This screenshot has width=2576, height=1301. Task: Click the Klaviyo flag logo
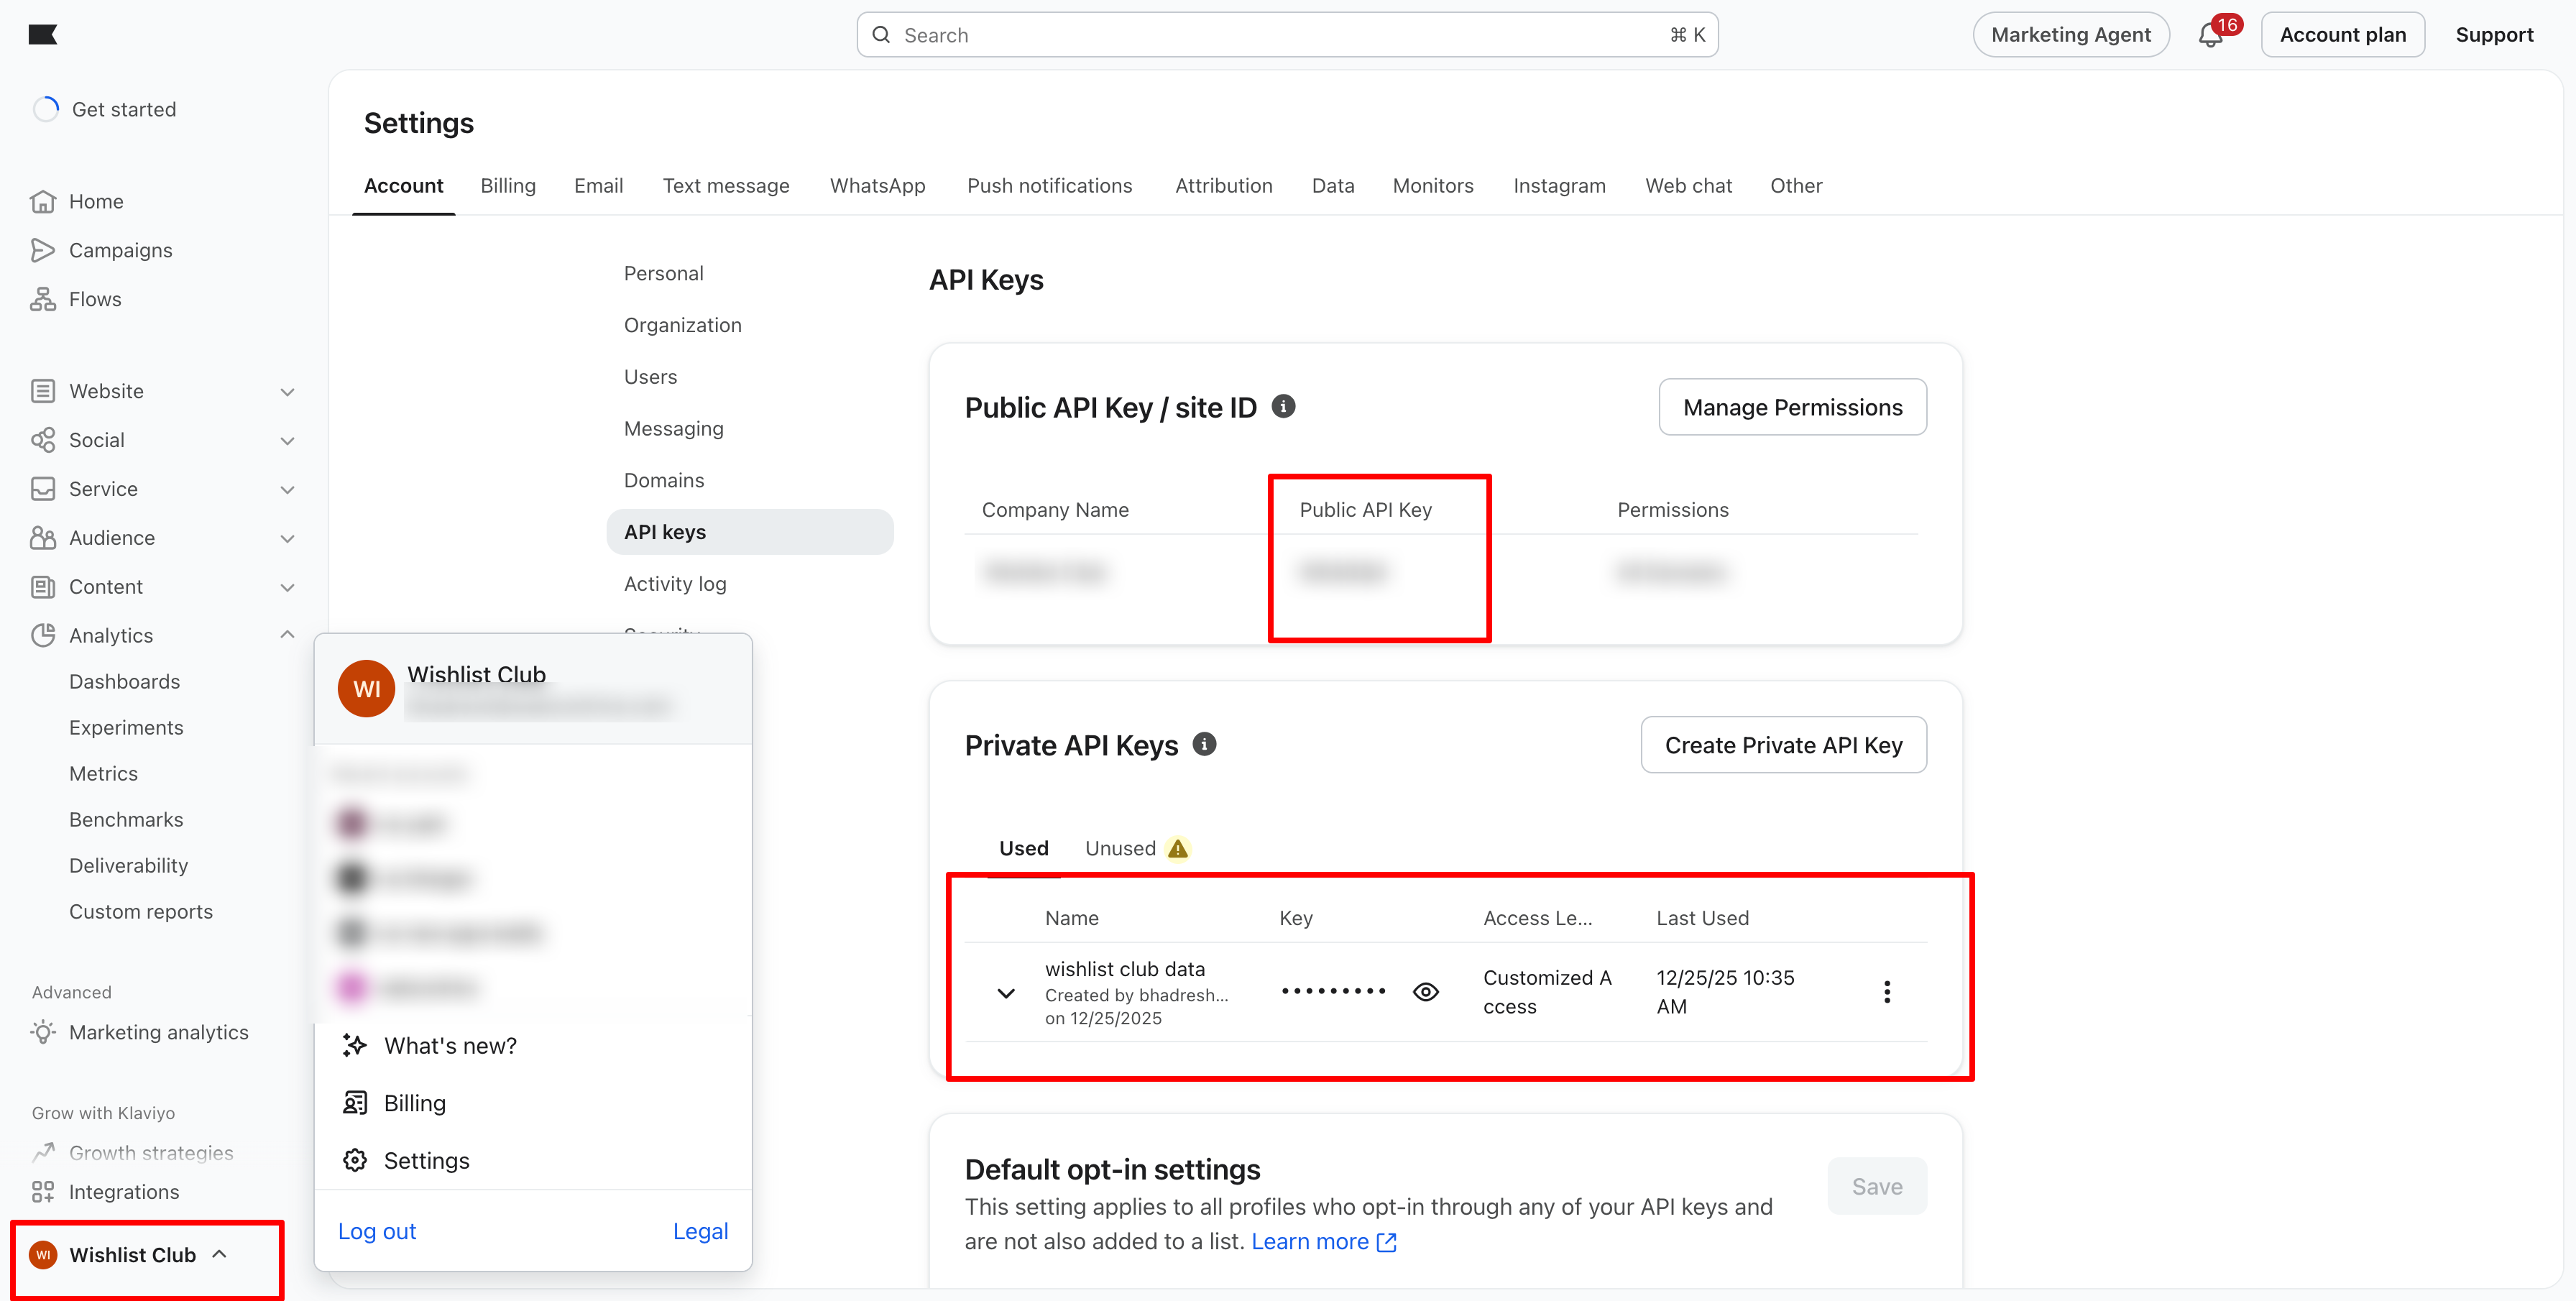(43, 35)
